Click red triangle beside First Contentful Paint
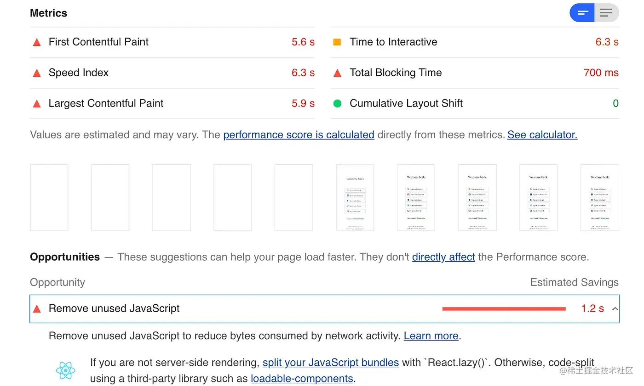 point(37,42)
